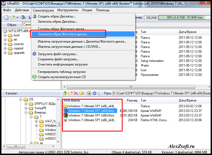The image size is (212, 155).
Task: Click the New image toolbar icon
Action: [x=6, y=17]
